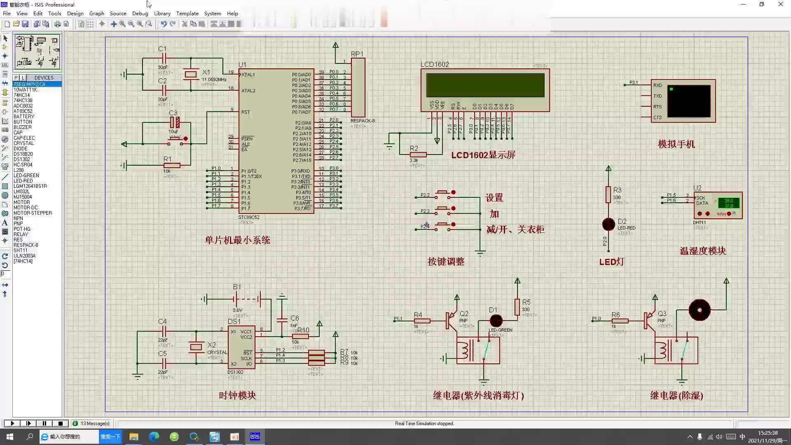Open the Template menu
Screen dimensions: 791x445
(187, 13)
